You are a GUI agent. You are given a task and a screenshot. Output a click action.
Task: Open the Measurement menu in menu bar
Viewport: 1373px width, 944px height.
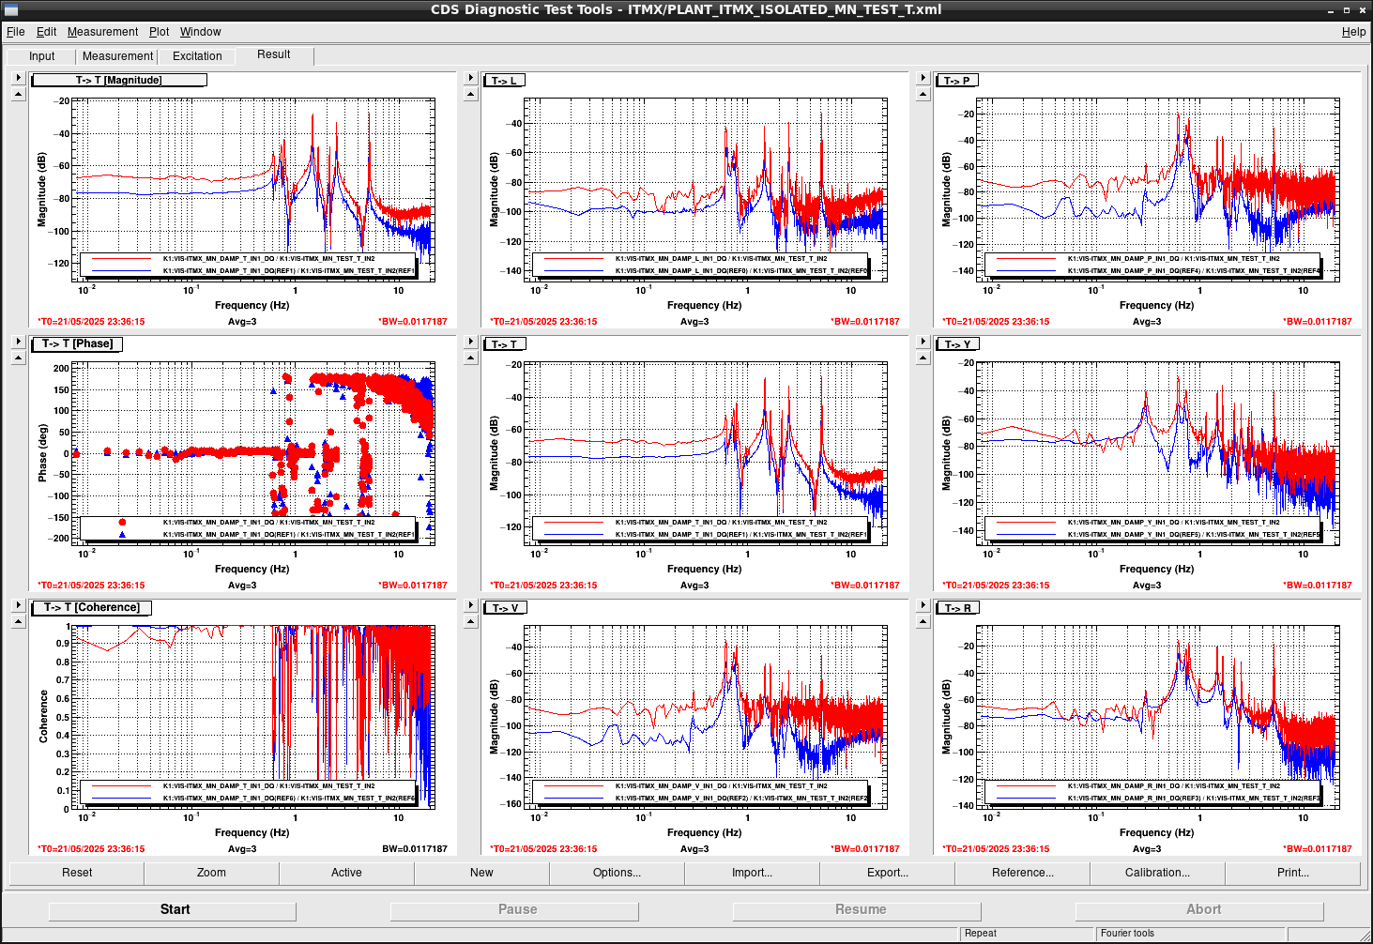[102, 32]
